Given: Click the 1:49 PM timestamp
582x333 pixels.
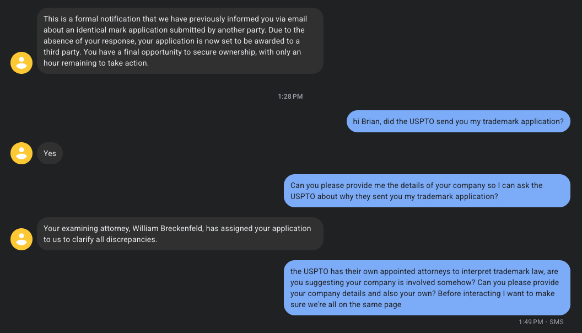Looking at the screenshot, I should coord(530,321).
